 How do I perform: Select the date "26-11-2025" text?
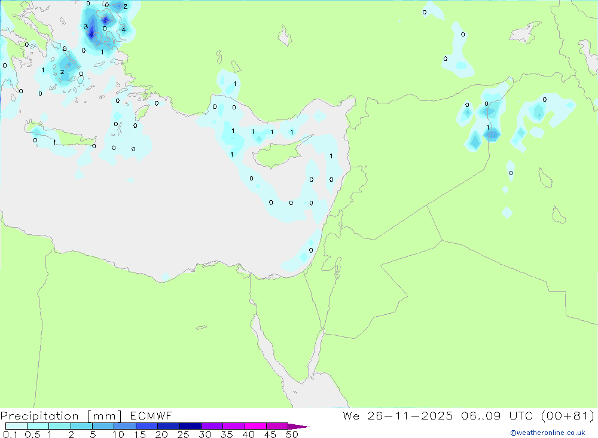[x=410, y=415]
